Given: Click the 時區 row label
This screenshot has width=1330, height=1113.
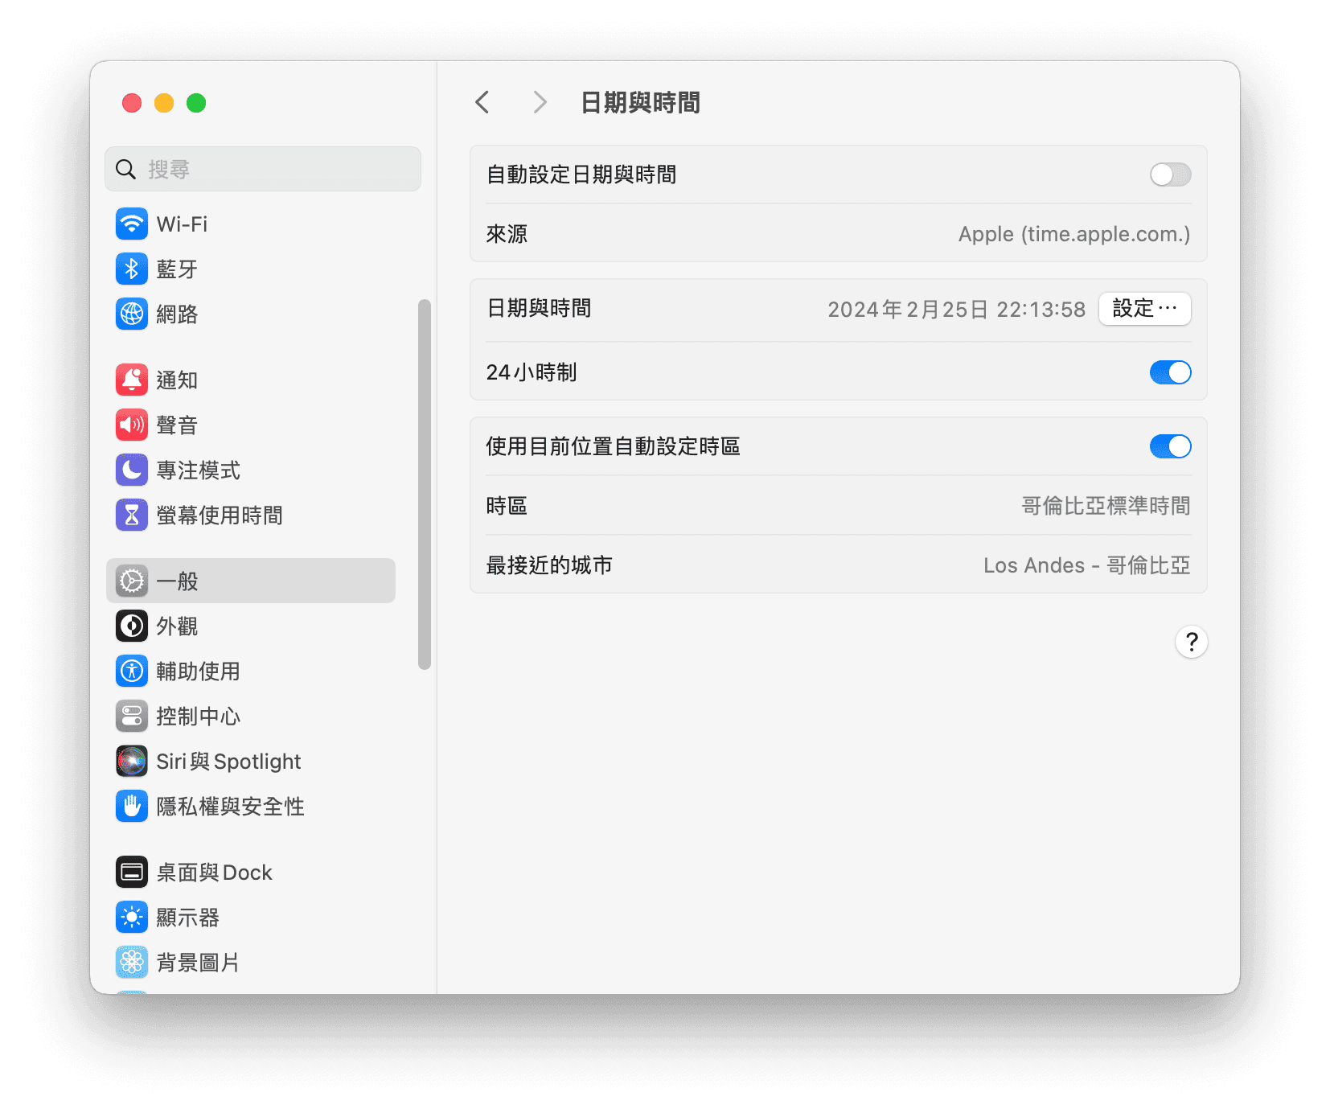Looking at the screenshot, I should click(507, 506).
